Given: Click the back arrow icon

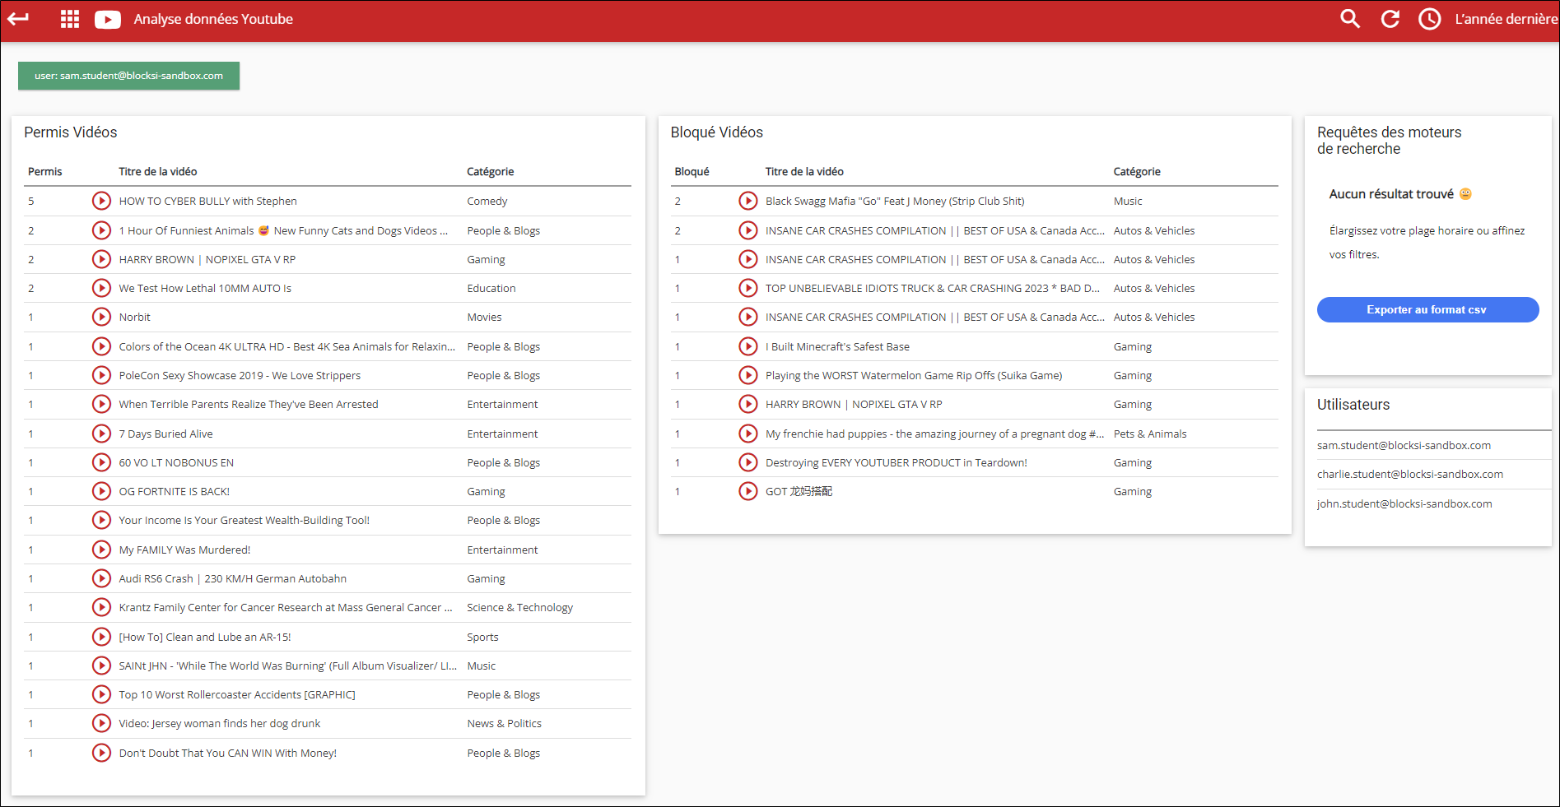Looking at the screenshot, I should pos(18,19).
